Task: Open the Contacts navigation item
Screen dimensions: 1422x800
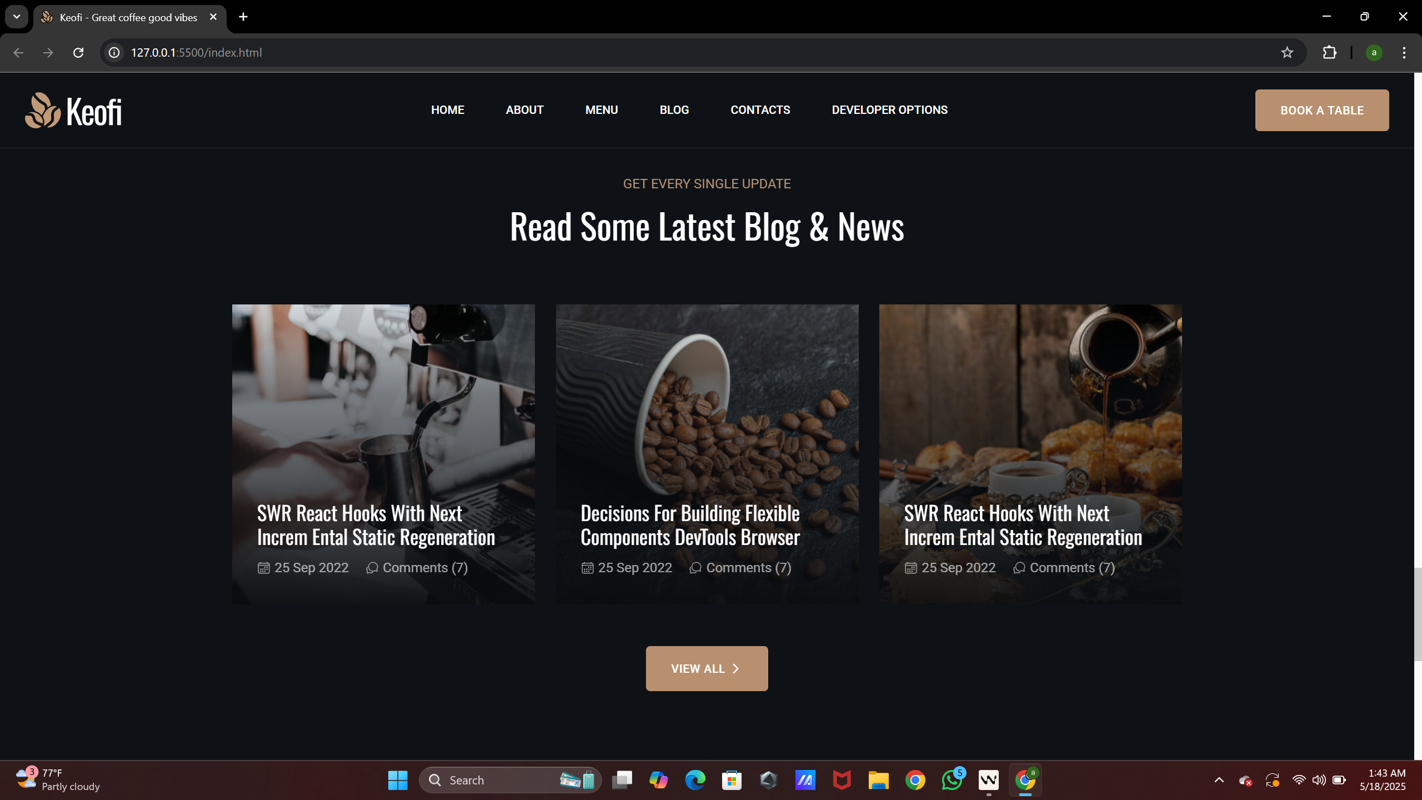Action: [x=760, y=110]
